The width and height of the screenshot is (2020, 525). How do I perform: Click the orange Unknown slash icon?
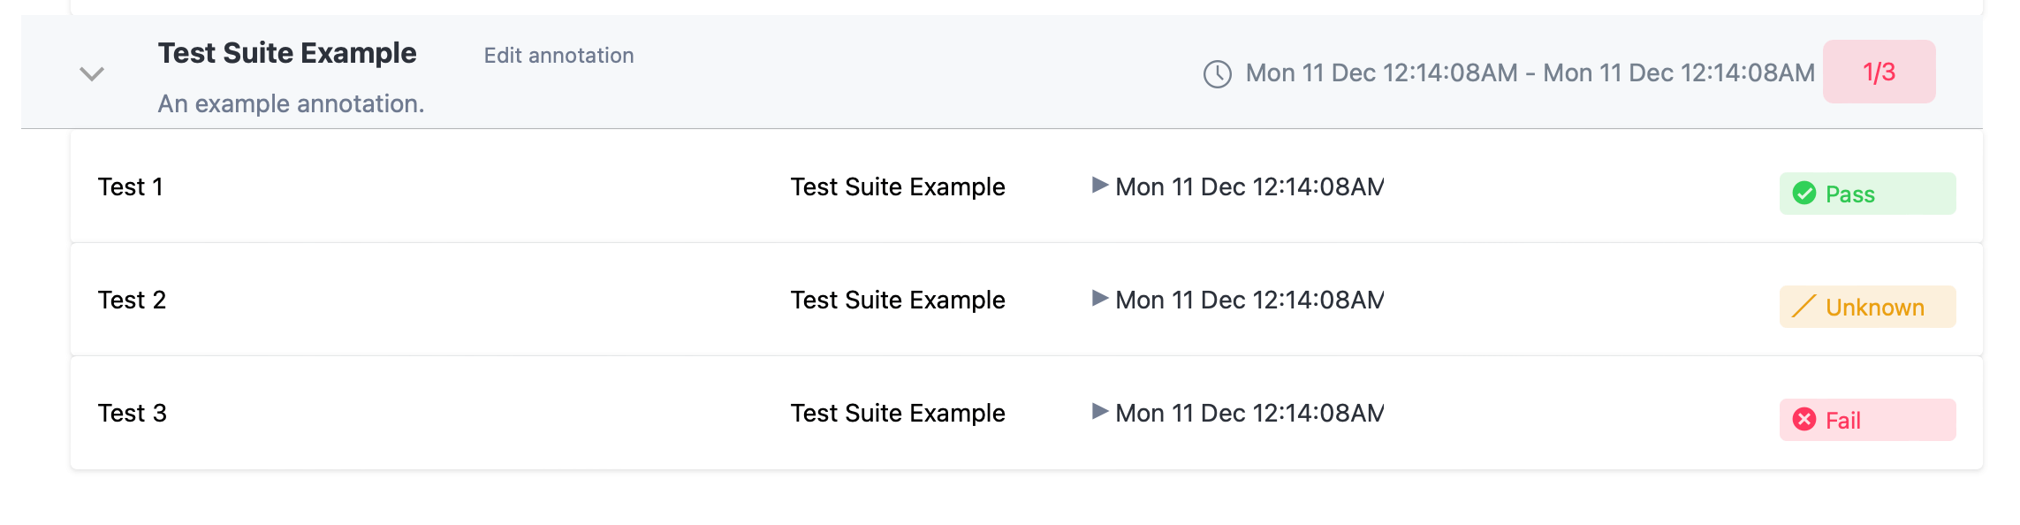coord(1804,307)
